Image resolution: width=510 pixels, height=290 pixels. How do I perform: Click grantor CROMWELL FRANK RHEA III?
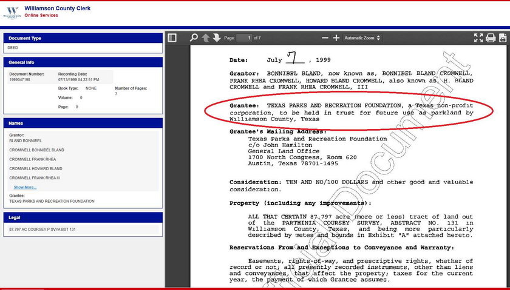tap(35, 178)
